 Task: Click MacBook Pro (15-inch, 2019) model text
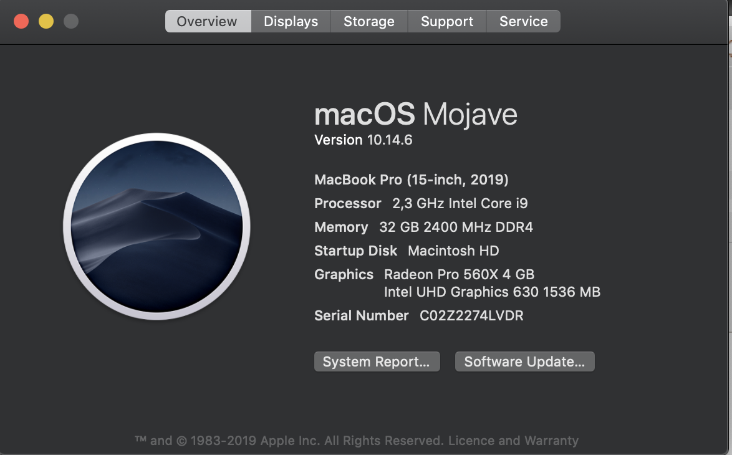pyautogui.click(x=412, y=180)
